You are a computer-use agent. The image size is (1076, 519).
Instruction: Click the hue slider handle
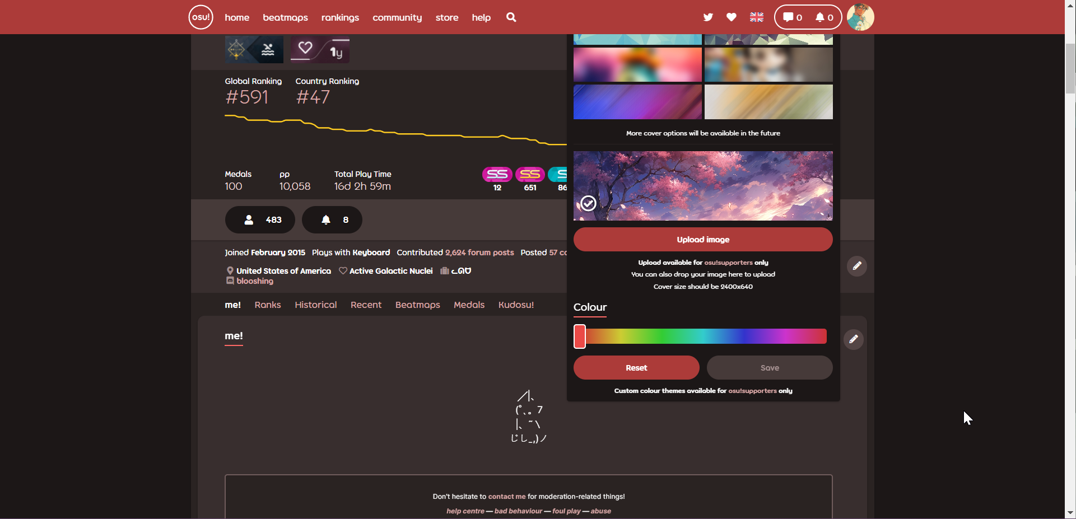[580, 336]
